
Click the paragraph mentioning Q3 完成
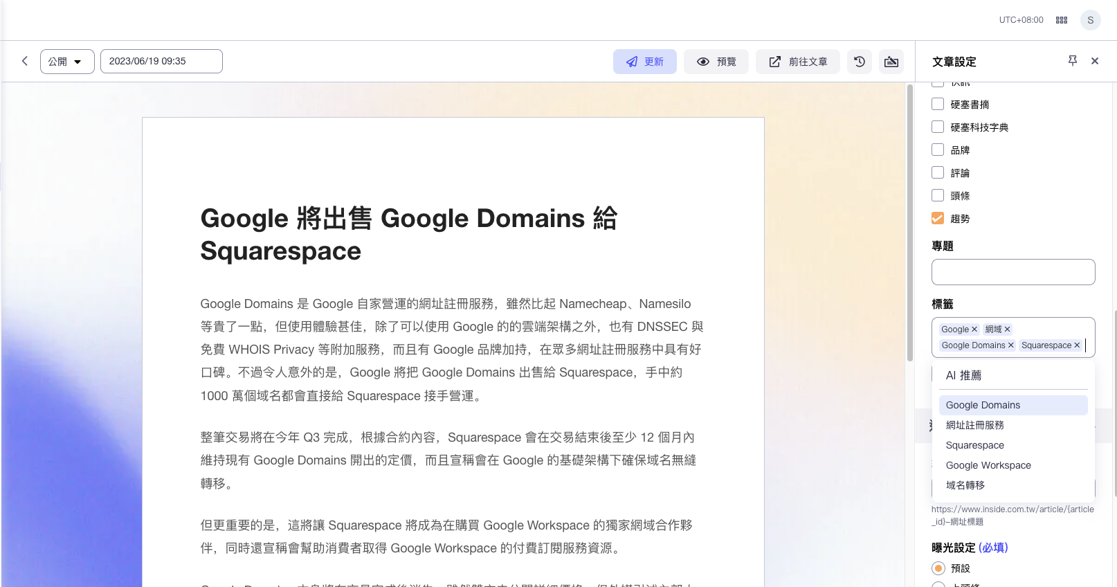tap(448, 460)
